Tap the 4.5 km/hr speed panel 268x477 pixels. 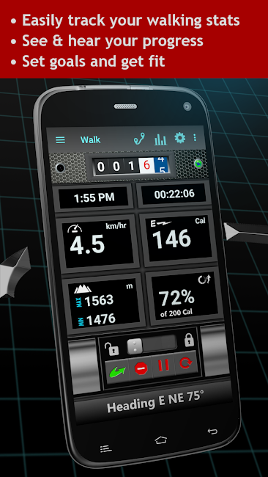97,242
